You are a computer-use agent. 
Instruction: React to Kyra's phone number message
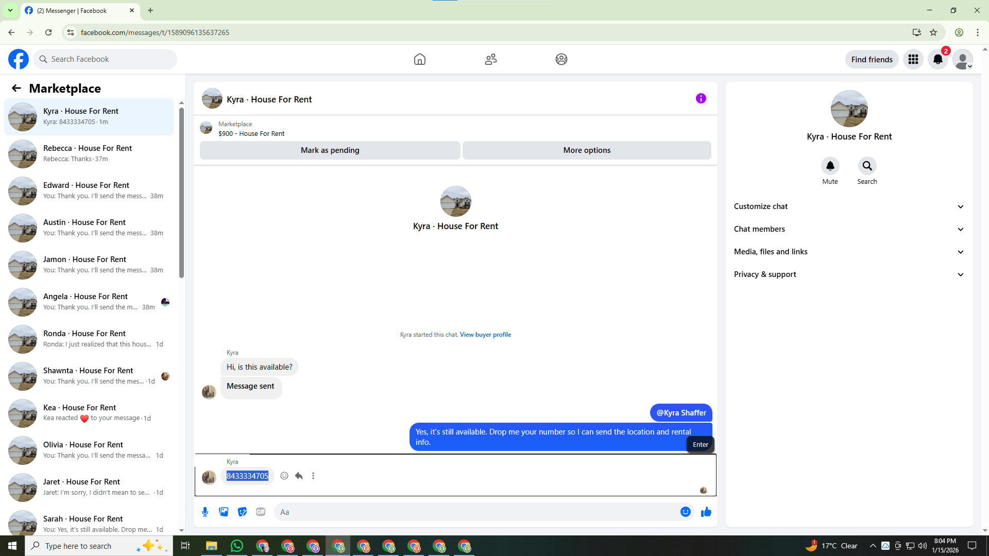coord(284,476)
